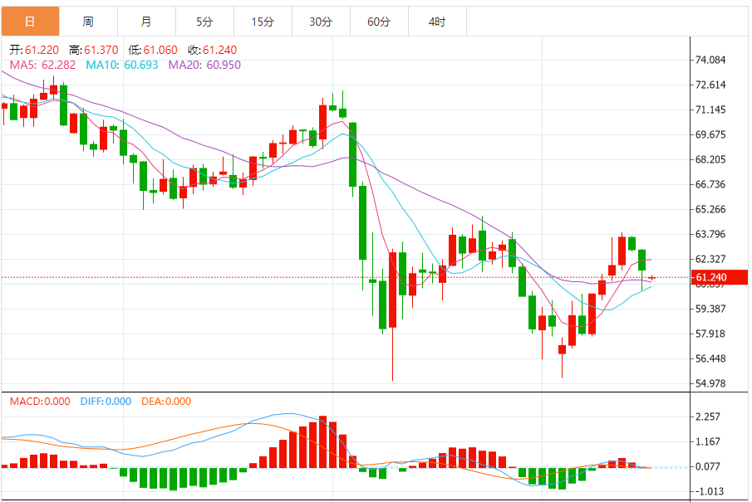Click the 59.387 price axis label
Image resolution: width=752 pixels, height=502 pixels.
(710, 309)
